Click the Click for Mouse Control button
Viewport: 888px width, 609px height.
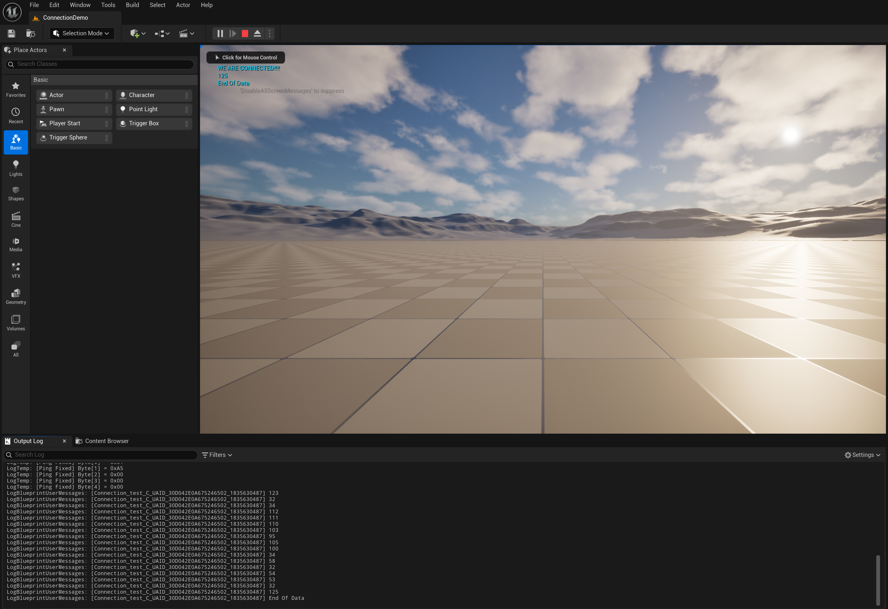(246, 58)
